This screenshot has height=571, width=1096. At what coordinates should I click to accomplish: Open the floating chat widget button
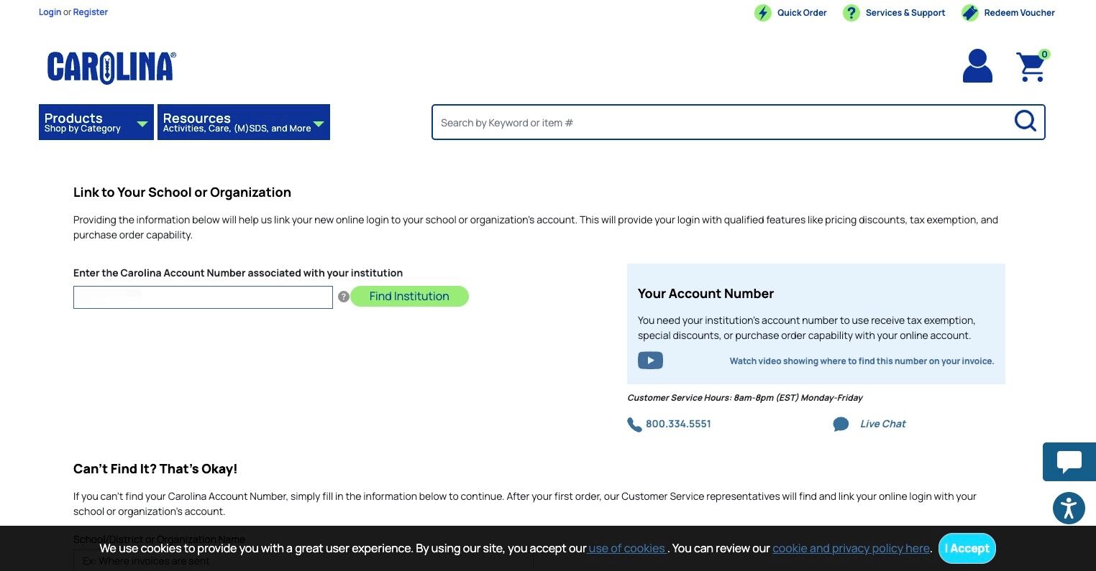(1069, 461)
